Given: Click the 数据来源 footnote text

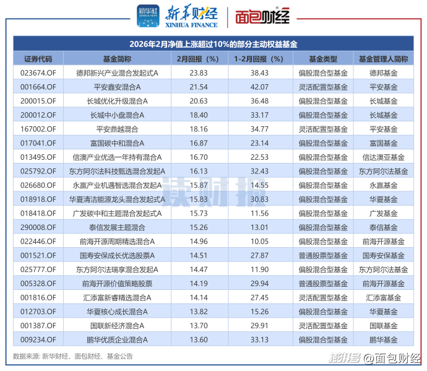Looking at the screenshot, I should coord(72,356).
